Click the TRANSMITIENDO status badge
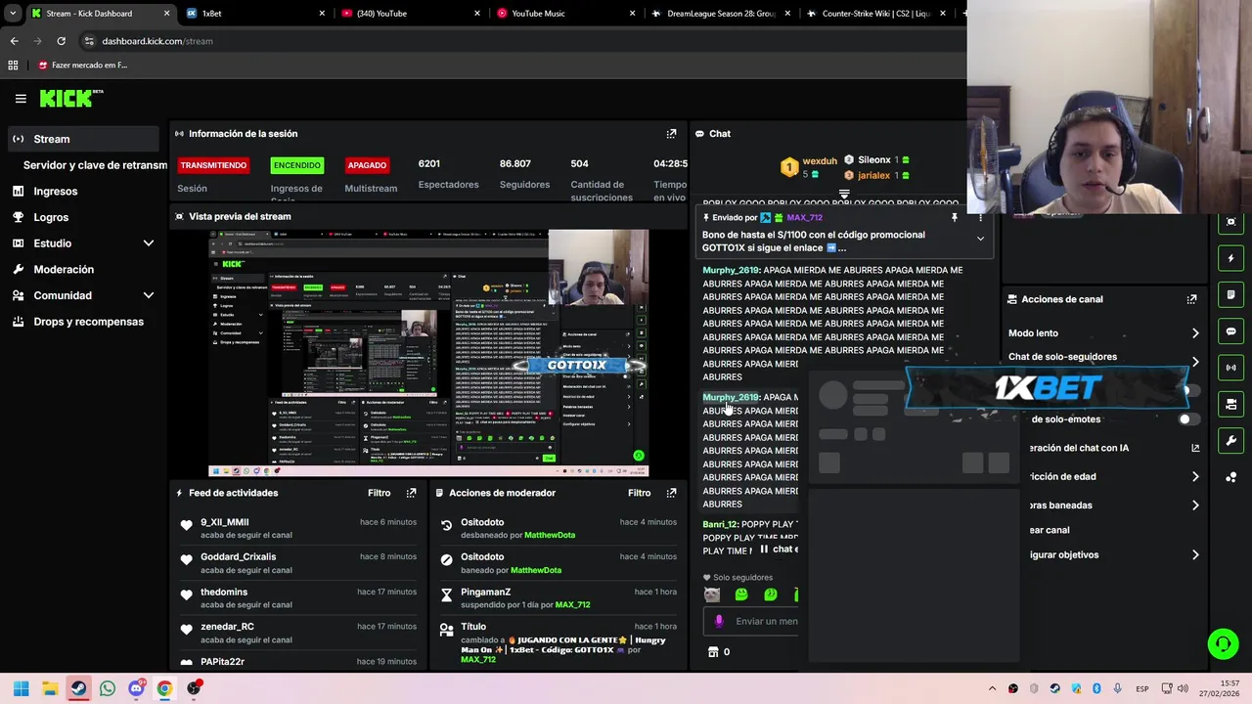1252x704 pixels. 213,165
